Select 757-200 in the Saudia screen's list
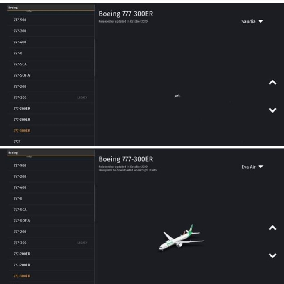This screenshot has height=284, width=284. 20,86
